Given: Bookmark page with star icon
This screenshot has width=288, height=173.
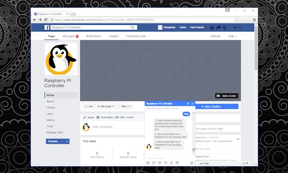Looking at the screenshot, I should click(236, 20).
